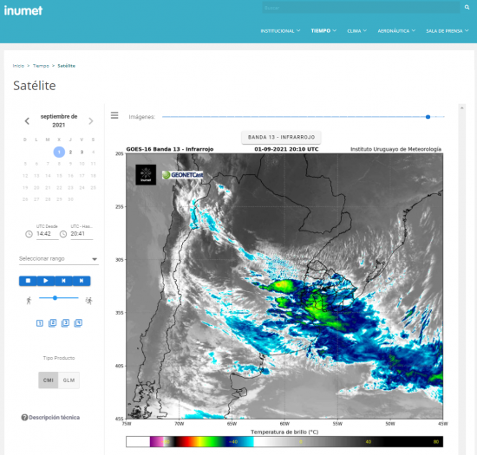Select the single-panel layout icon
477x455 pixels.
pos(40,323)
